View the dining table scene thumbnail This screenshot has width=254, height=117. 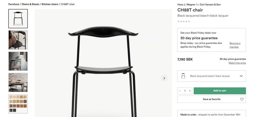click(x=18, y=83)
